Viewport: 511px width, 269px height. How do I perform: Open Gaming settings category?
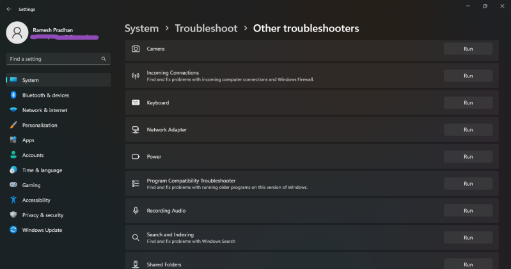[58, 184]
